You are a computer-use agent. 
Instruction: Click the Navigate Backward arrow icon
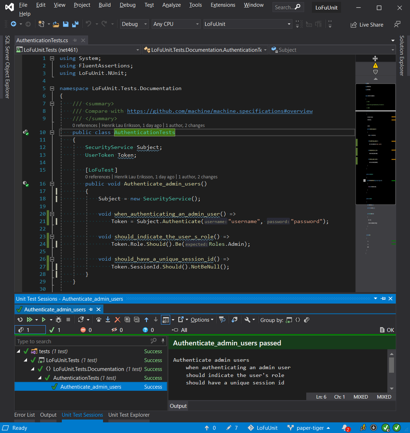pyautogui.click(x=14, y=24)
